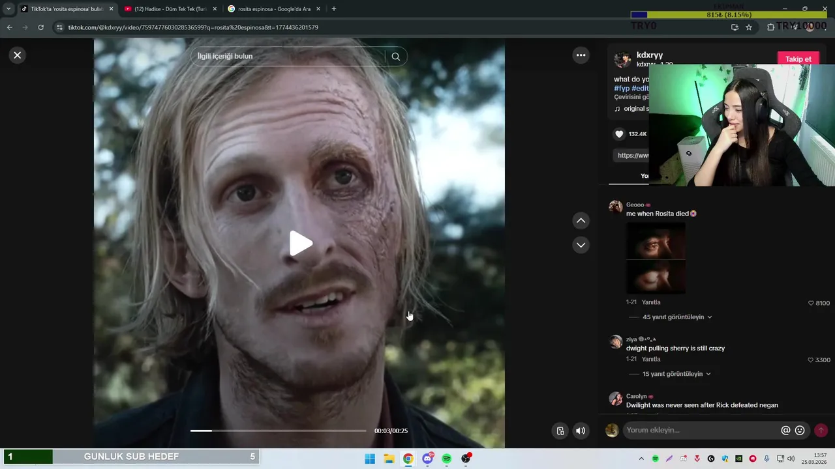Show hidden system tray icons
The width and height of the screenshot is (835, 469).
(x=641, y=459)
